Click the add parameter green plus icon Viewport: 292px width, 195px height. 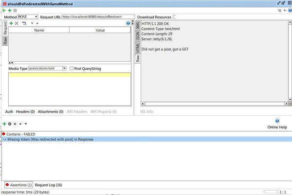(x=11, y=23)
